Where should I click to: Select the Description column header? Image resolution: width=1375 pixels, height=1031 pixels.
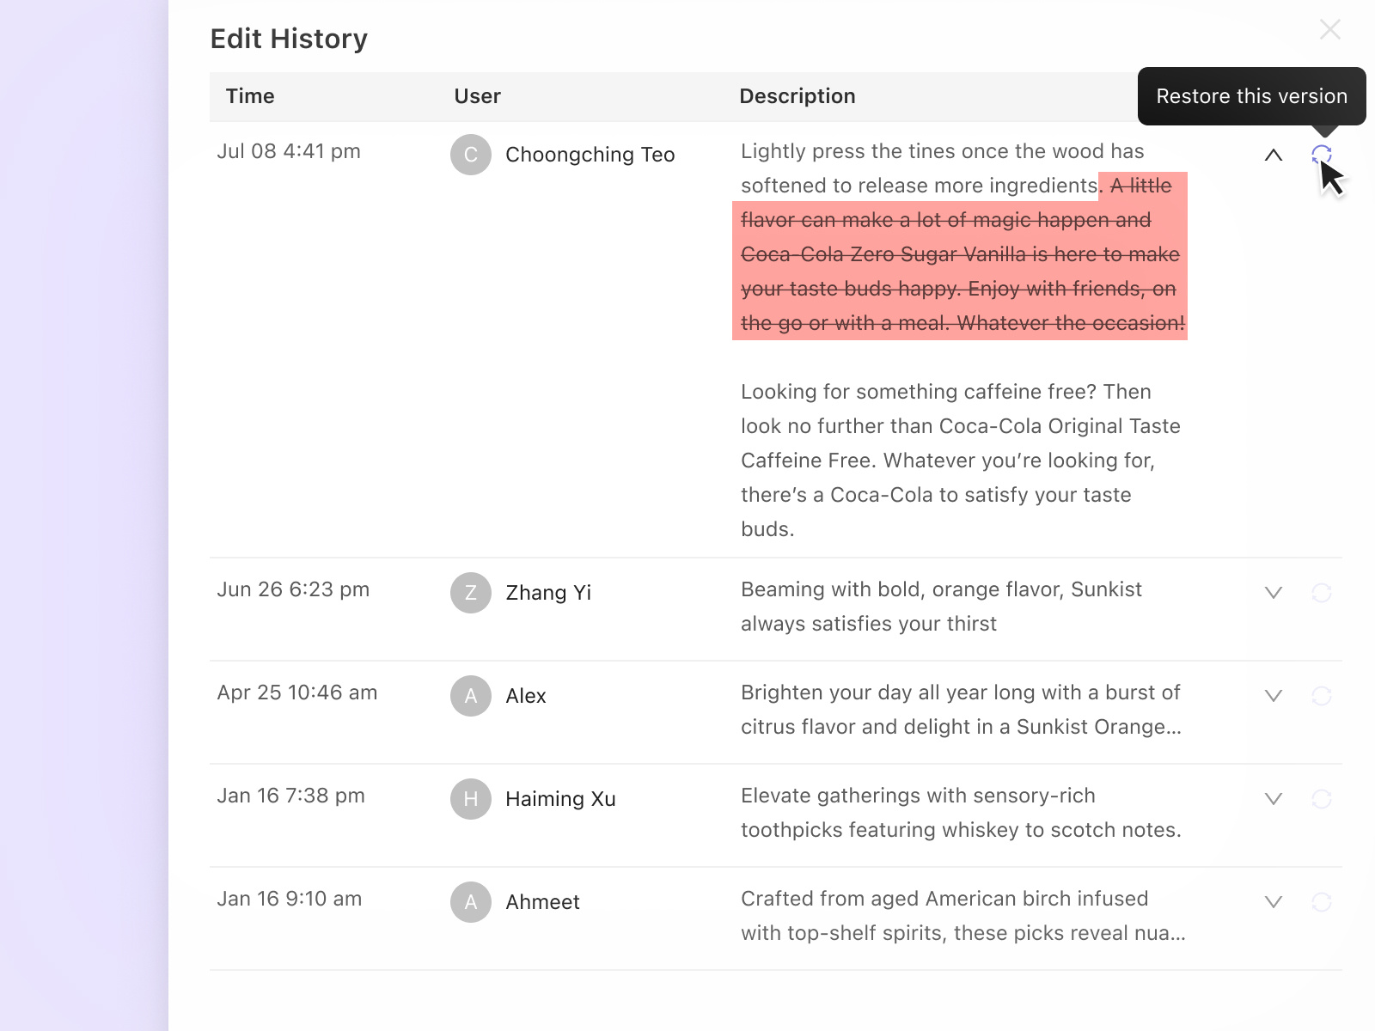coord(797,96)
